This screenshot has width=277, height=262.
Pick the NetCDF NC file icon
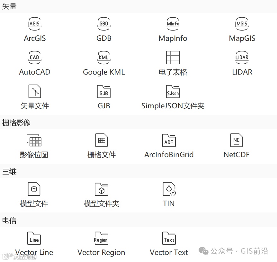[237, 140]
